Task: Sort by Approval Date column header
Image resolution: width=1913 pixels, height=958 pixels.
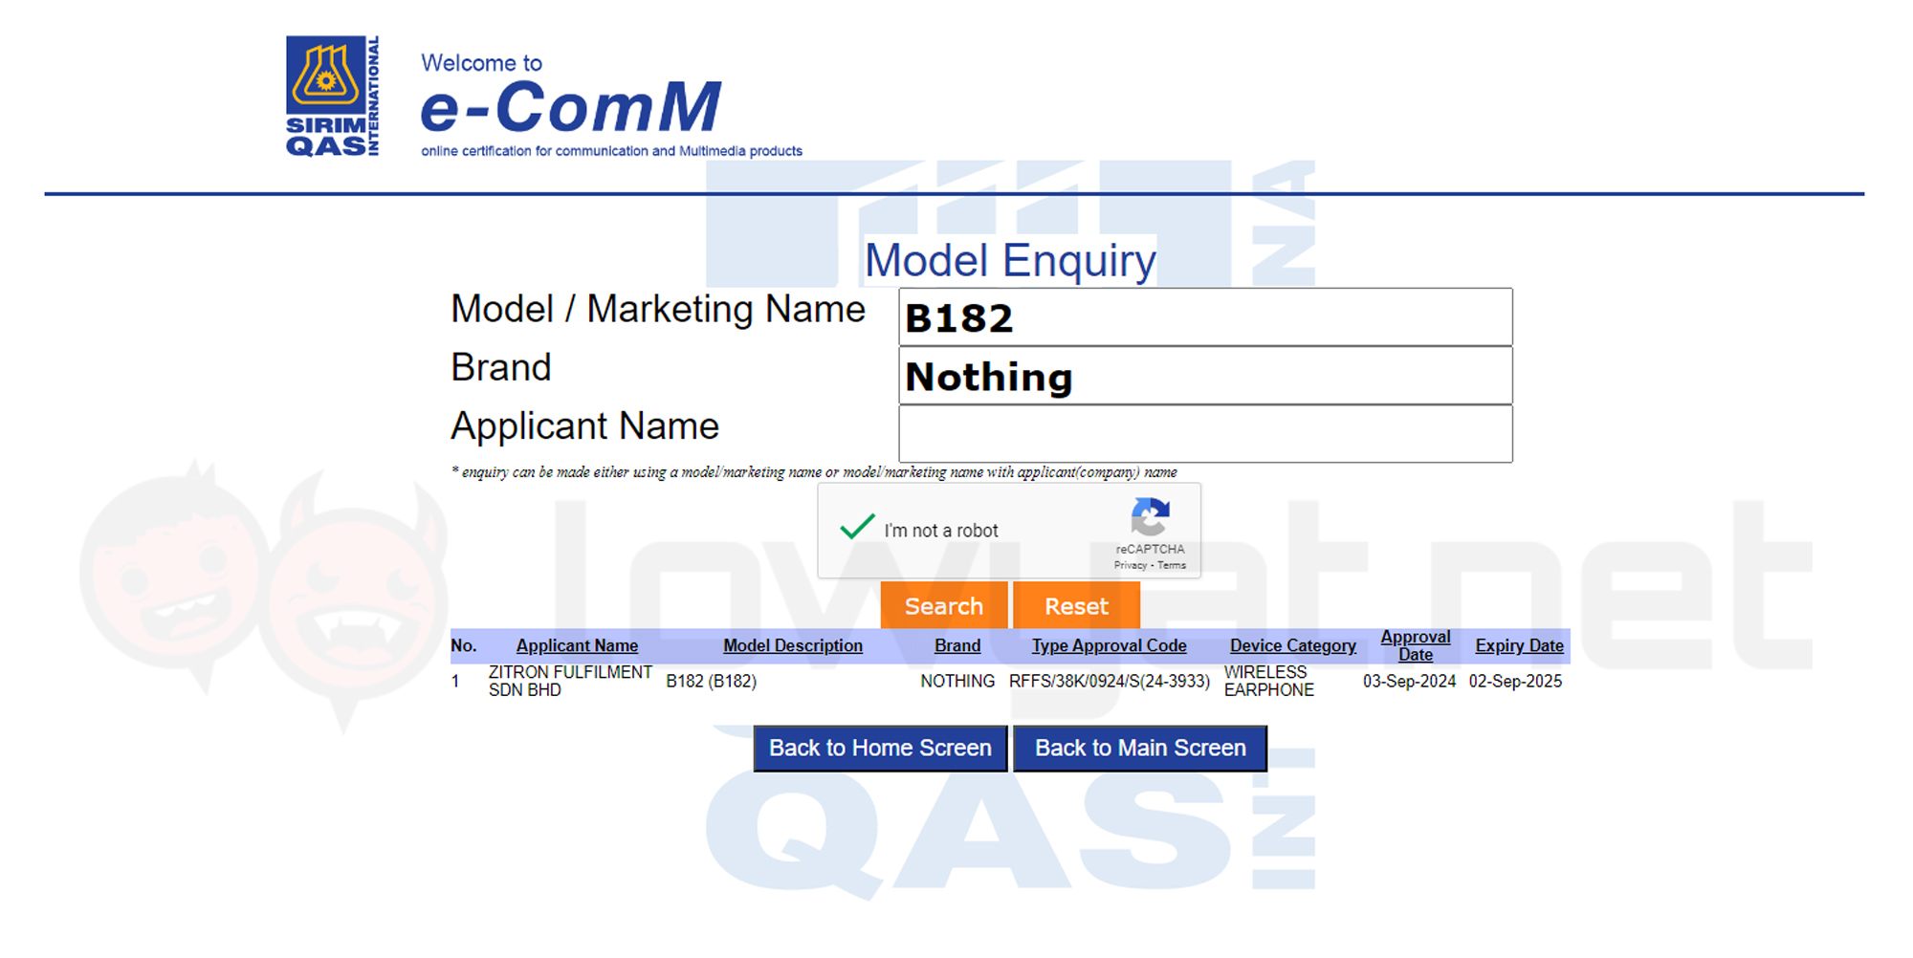Action: click(x=1416, y=645)
